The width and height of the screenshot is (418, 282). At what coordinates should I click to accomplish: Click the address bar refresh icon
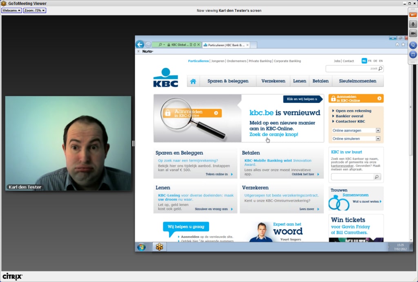pyautogui.click(x=195, y=45)
